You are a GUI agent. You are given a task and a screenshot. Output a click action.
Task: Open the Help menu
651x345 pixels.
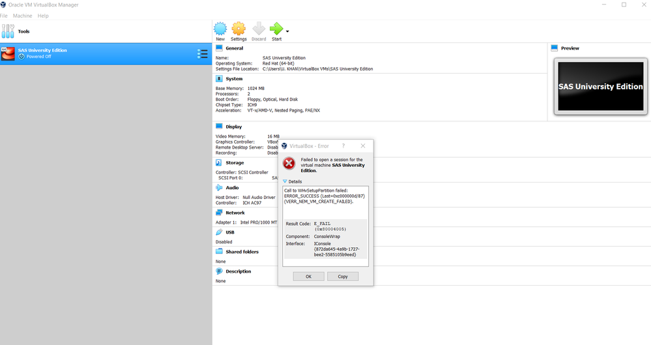pos(43,16)
